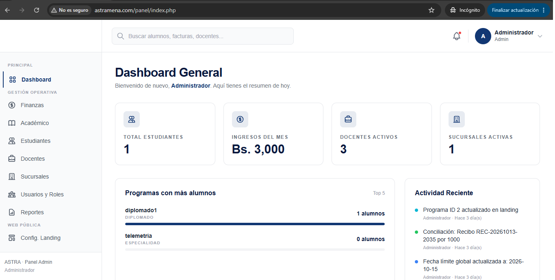
Task: Click the Académico book icon
Action: coord(12,123)
